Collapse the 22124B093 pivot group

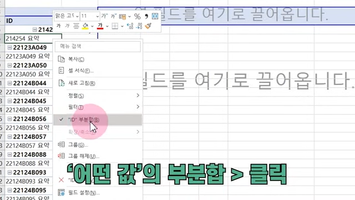tap(9, 172)
